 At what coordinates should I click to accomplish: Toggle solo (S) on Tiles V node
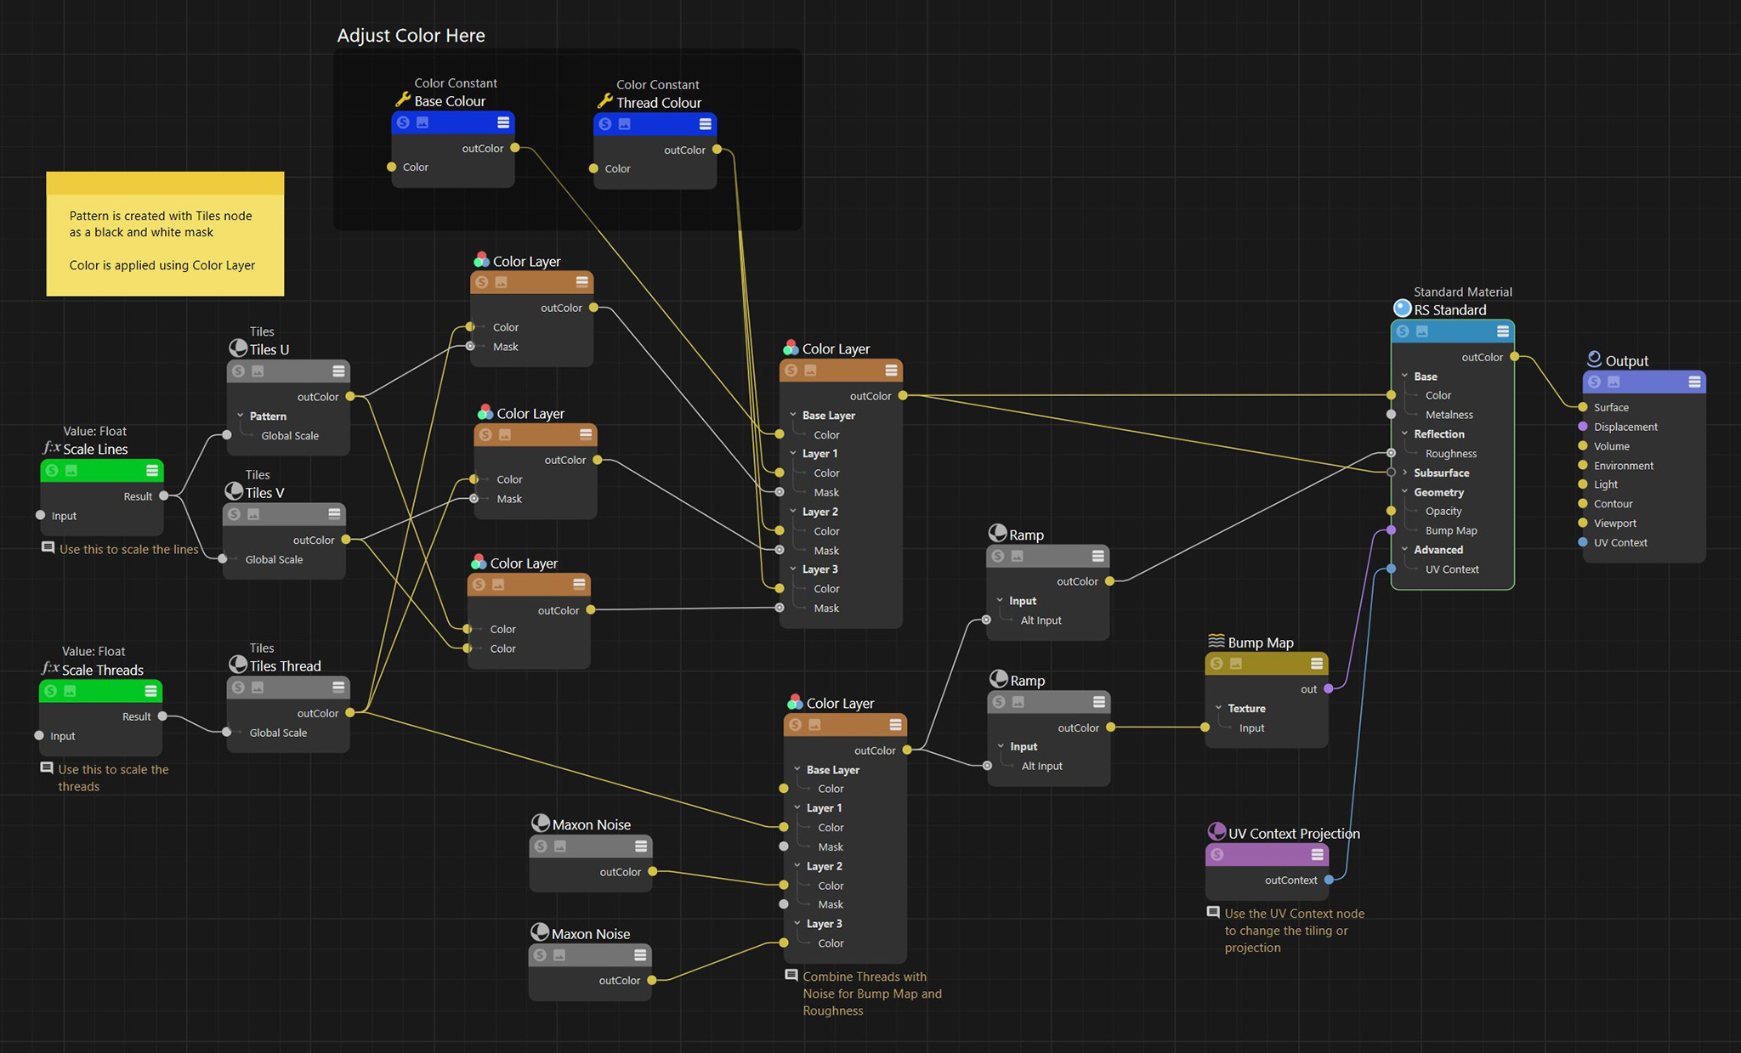click(235, 515)
